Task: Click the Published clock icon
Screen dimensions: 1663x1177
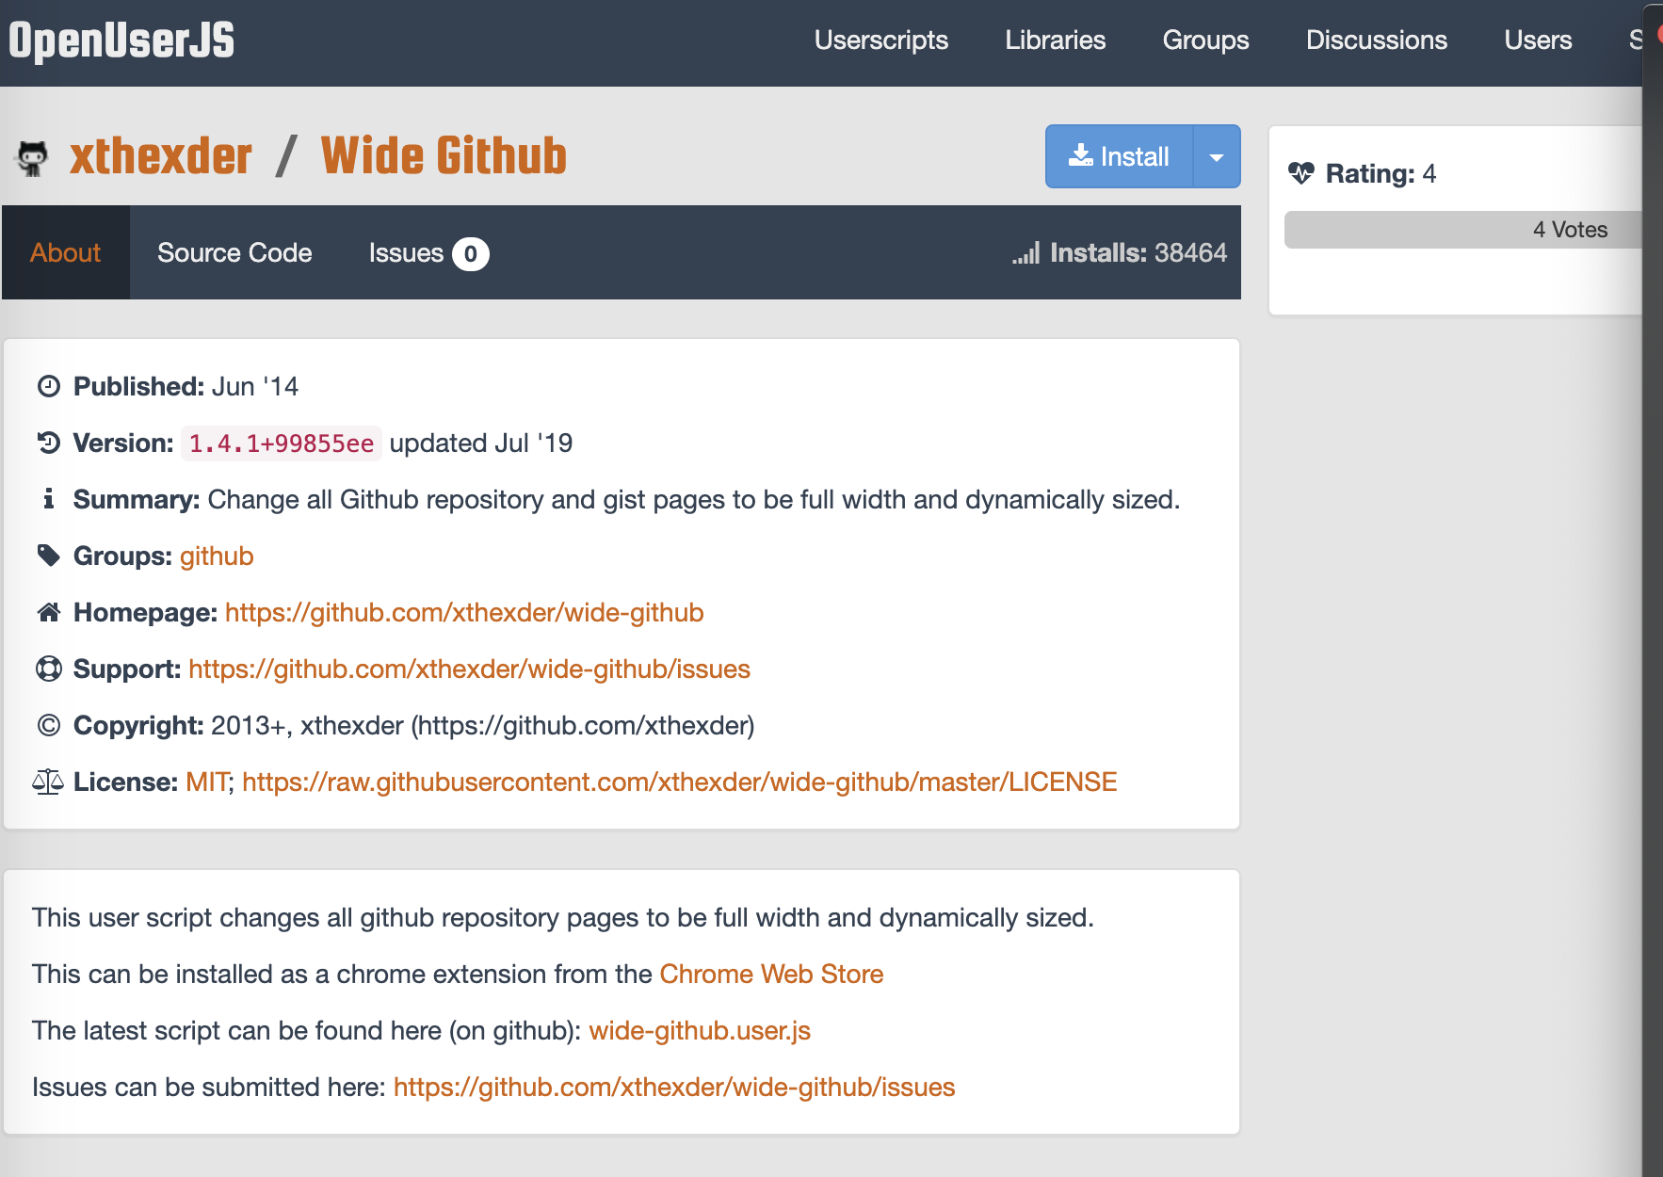Action: [49, 386]
